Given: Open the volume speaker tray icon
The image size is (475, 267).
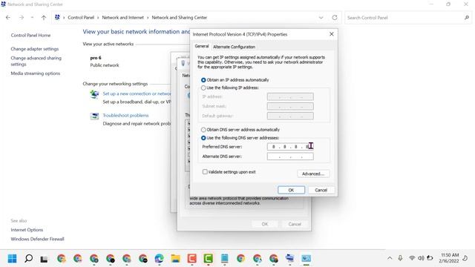Looking at the screenshot, I should [421, 258].
